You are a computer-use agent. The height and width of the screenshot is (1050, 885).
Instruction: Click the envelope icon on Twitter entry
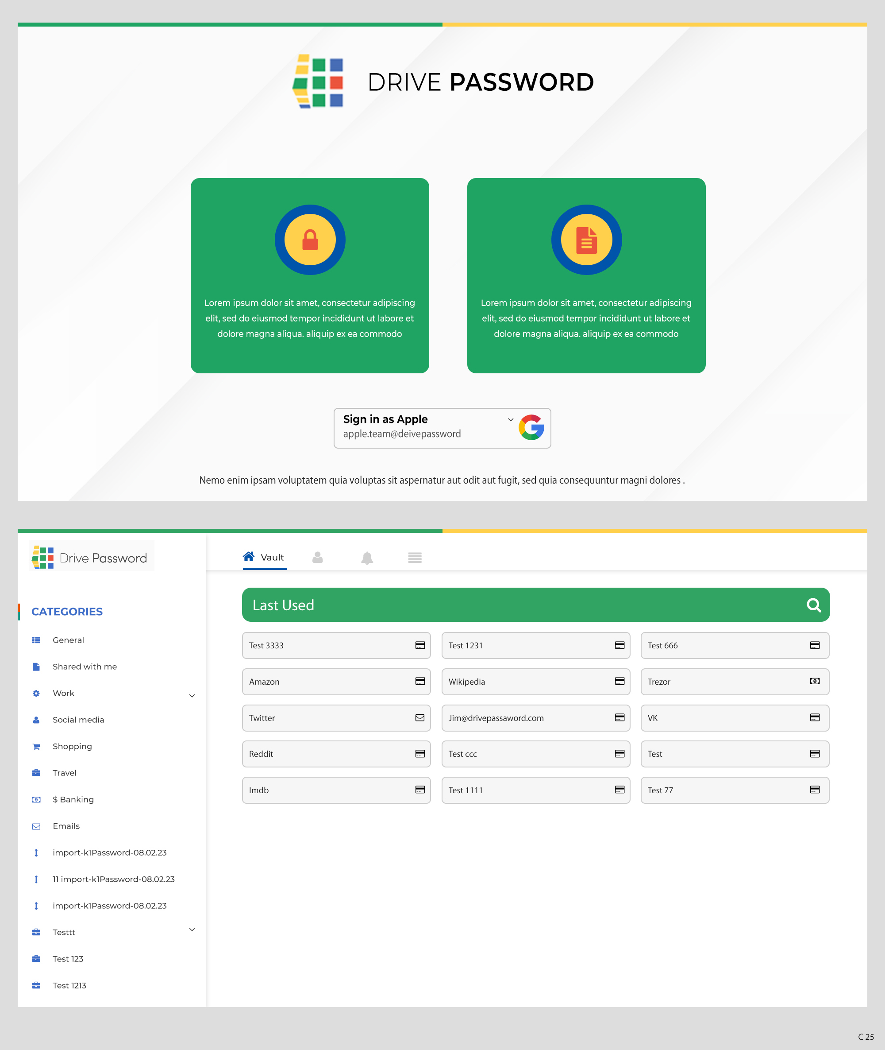(x=419, y=718)
